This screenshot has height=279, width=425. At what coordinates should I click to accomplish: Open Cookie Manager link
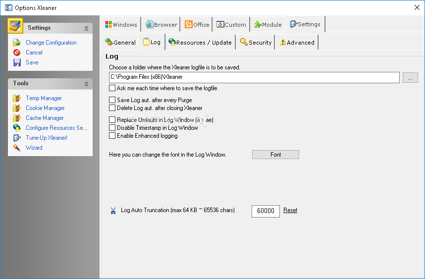coord(45,108)
